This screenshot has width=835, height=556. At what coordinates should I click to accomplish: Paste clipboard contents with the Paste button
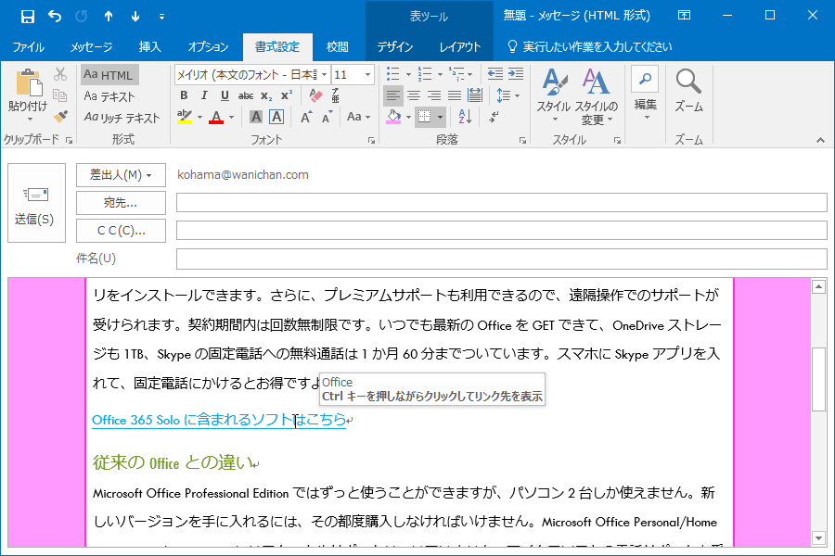point(28,89)
